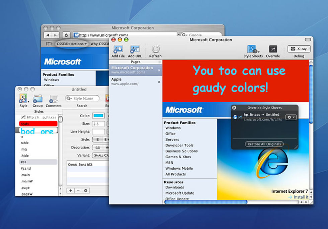Select the .hide style in Styles list
Viewport: 328px width, 229px height.
click(x=25, y=156)
